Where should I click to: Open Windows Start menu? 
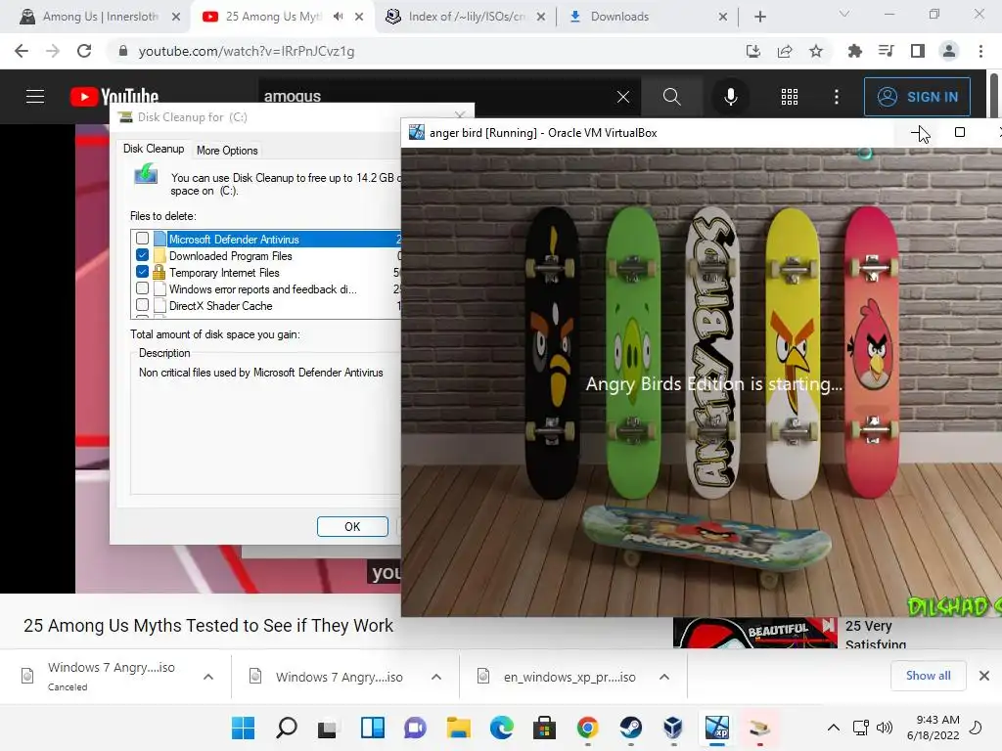click(x=243, y=728)
